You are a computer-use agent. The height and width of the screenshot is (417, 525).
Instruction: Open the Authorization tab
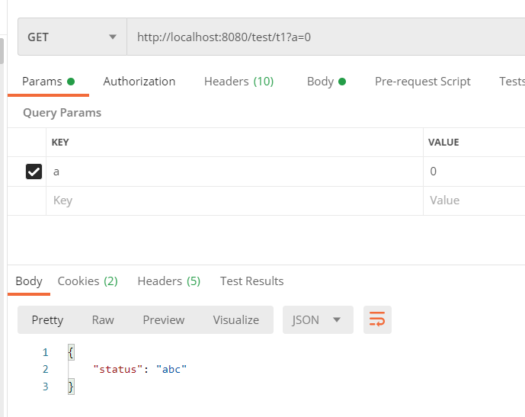(x=139, y=82)
